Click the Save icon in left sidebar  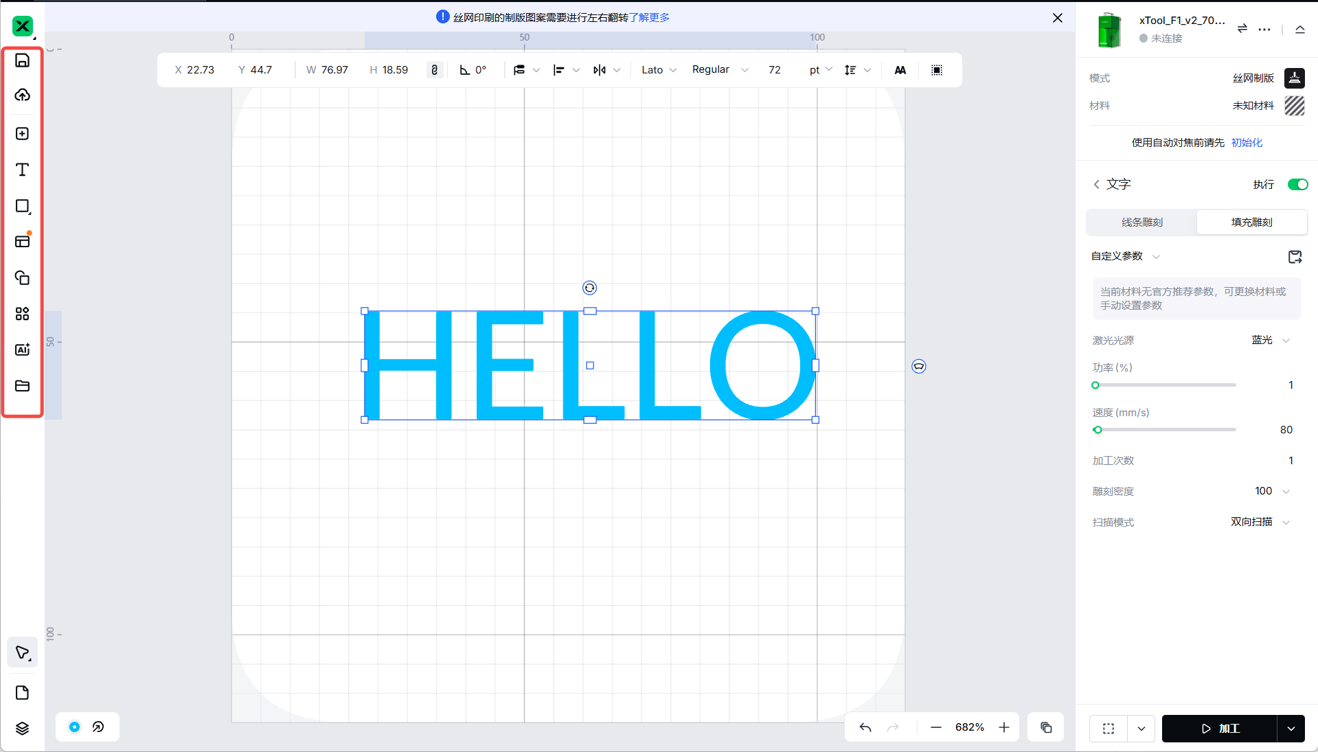click(22, 60)
